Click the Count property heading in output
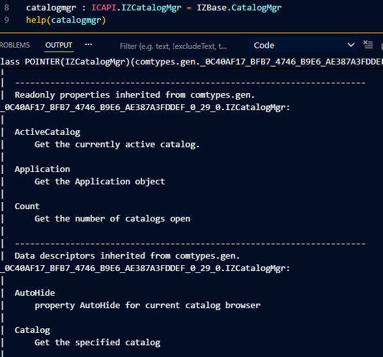Screen dimensions: 383x357 pyautogui.click(x=27, y=207)
